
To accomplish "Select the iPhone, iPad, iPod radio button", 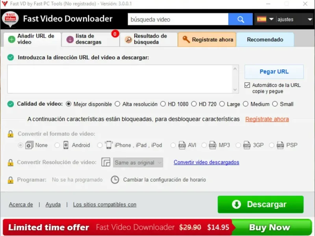I will point(100,145).
